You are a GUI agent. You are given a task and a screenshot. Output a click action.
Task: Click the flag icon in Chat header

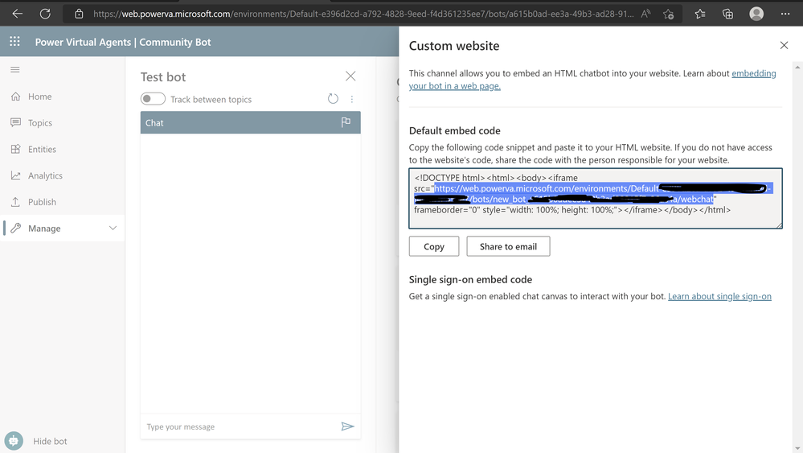(x=346, y=122)
